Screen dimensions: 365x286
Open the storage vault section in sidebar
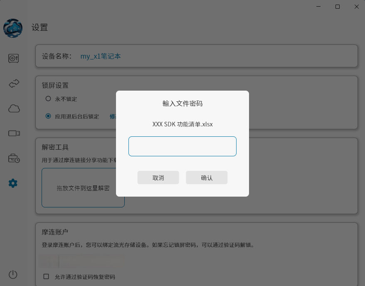click(x=13, y=58)
